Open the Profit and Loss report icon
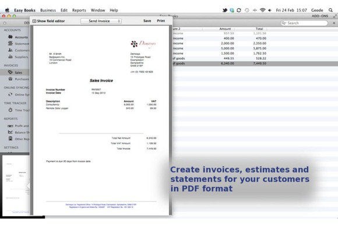 10,126
